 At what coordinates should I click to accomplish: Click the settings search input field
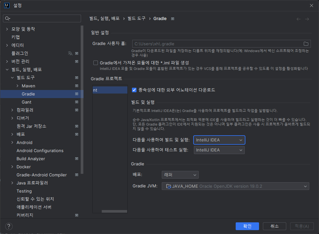(42, 18)
